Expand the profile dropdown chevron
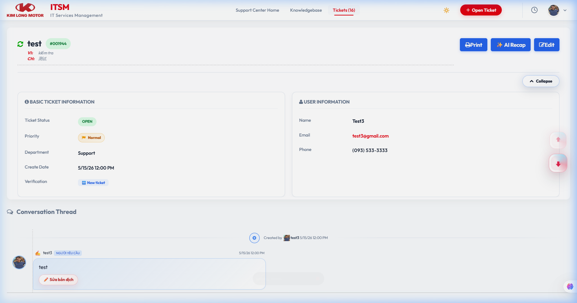Viewport: 577px width, 303px height. tap(565, 10)
